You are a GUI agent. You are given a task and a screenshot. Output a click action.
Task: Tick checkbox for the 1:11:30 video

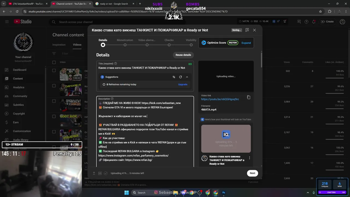(x=54, y=132)
